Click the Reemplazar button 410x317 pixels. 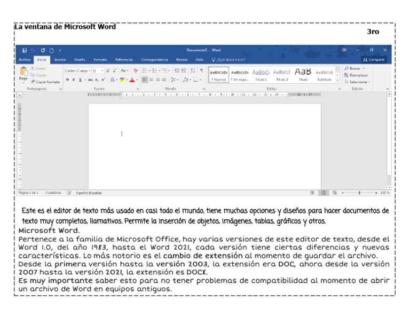click(x=356, y=75)
